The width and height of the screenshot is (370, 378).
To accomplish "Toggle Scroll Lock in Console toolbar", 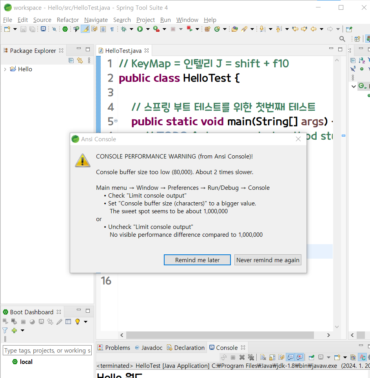I will click(272, 357).
